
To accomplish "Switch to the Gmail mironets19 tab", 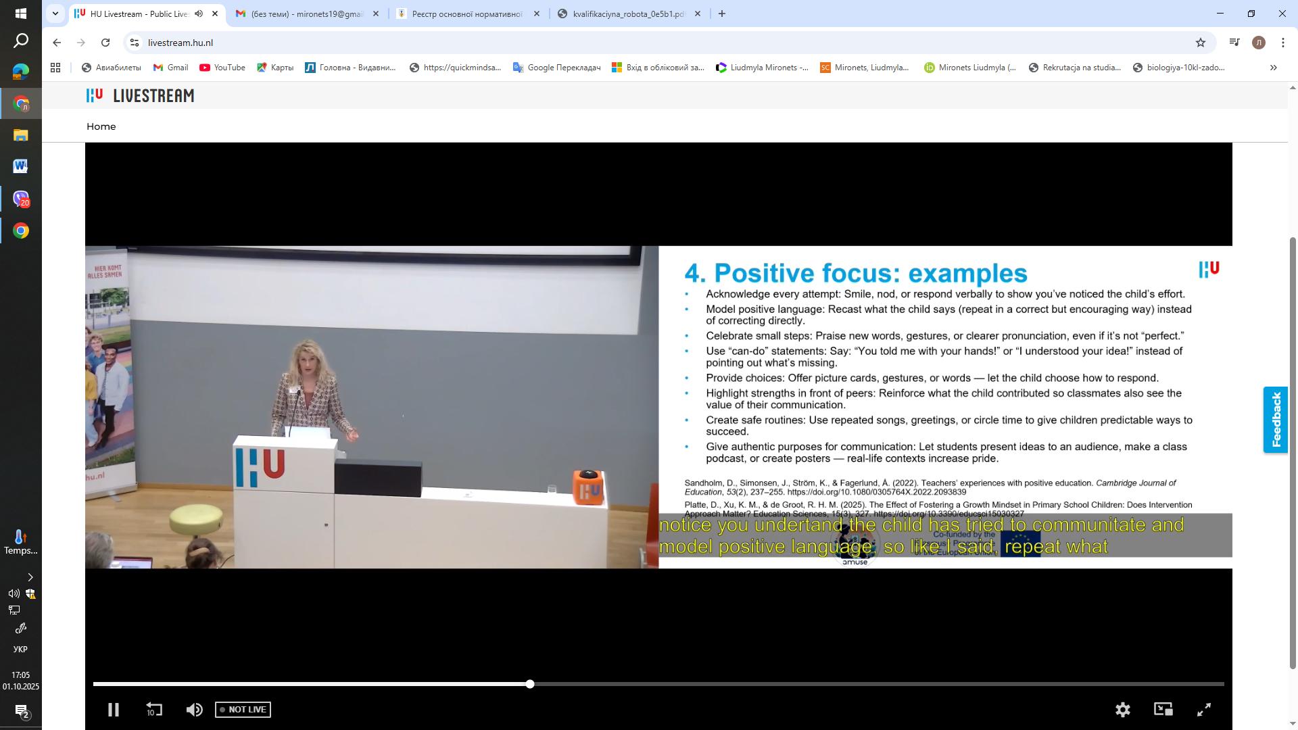I will pos(306,14).
